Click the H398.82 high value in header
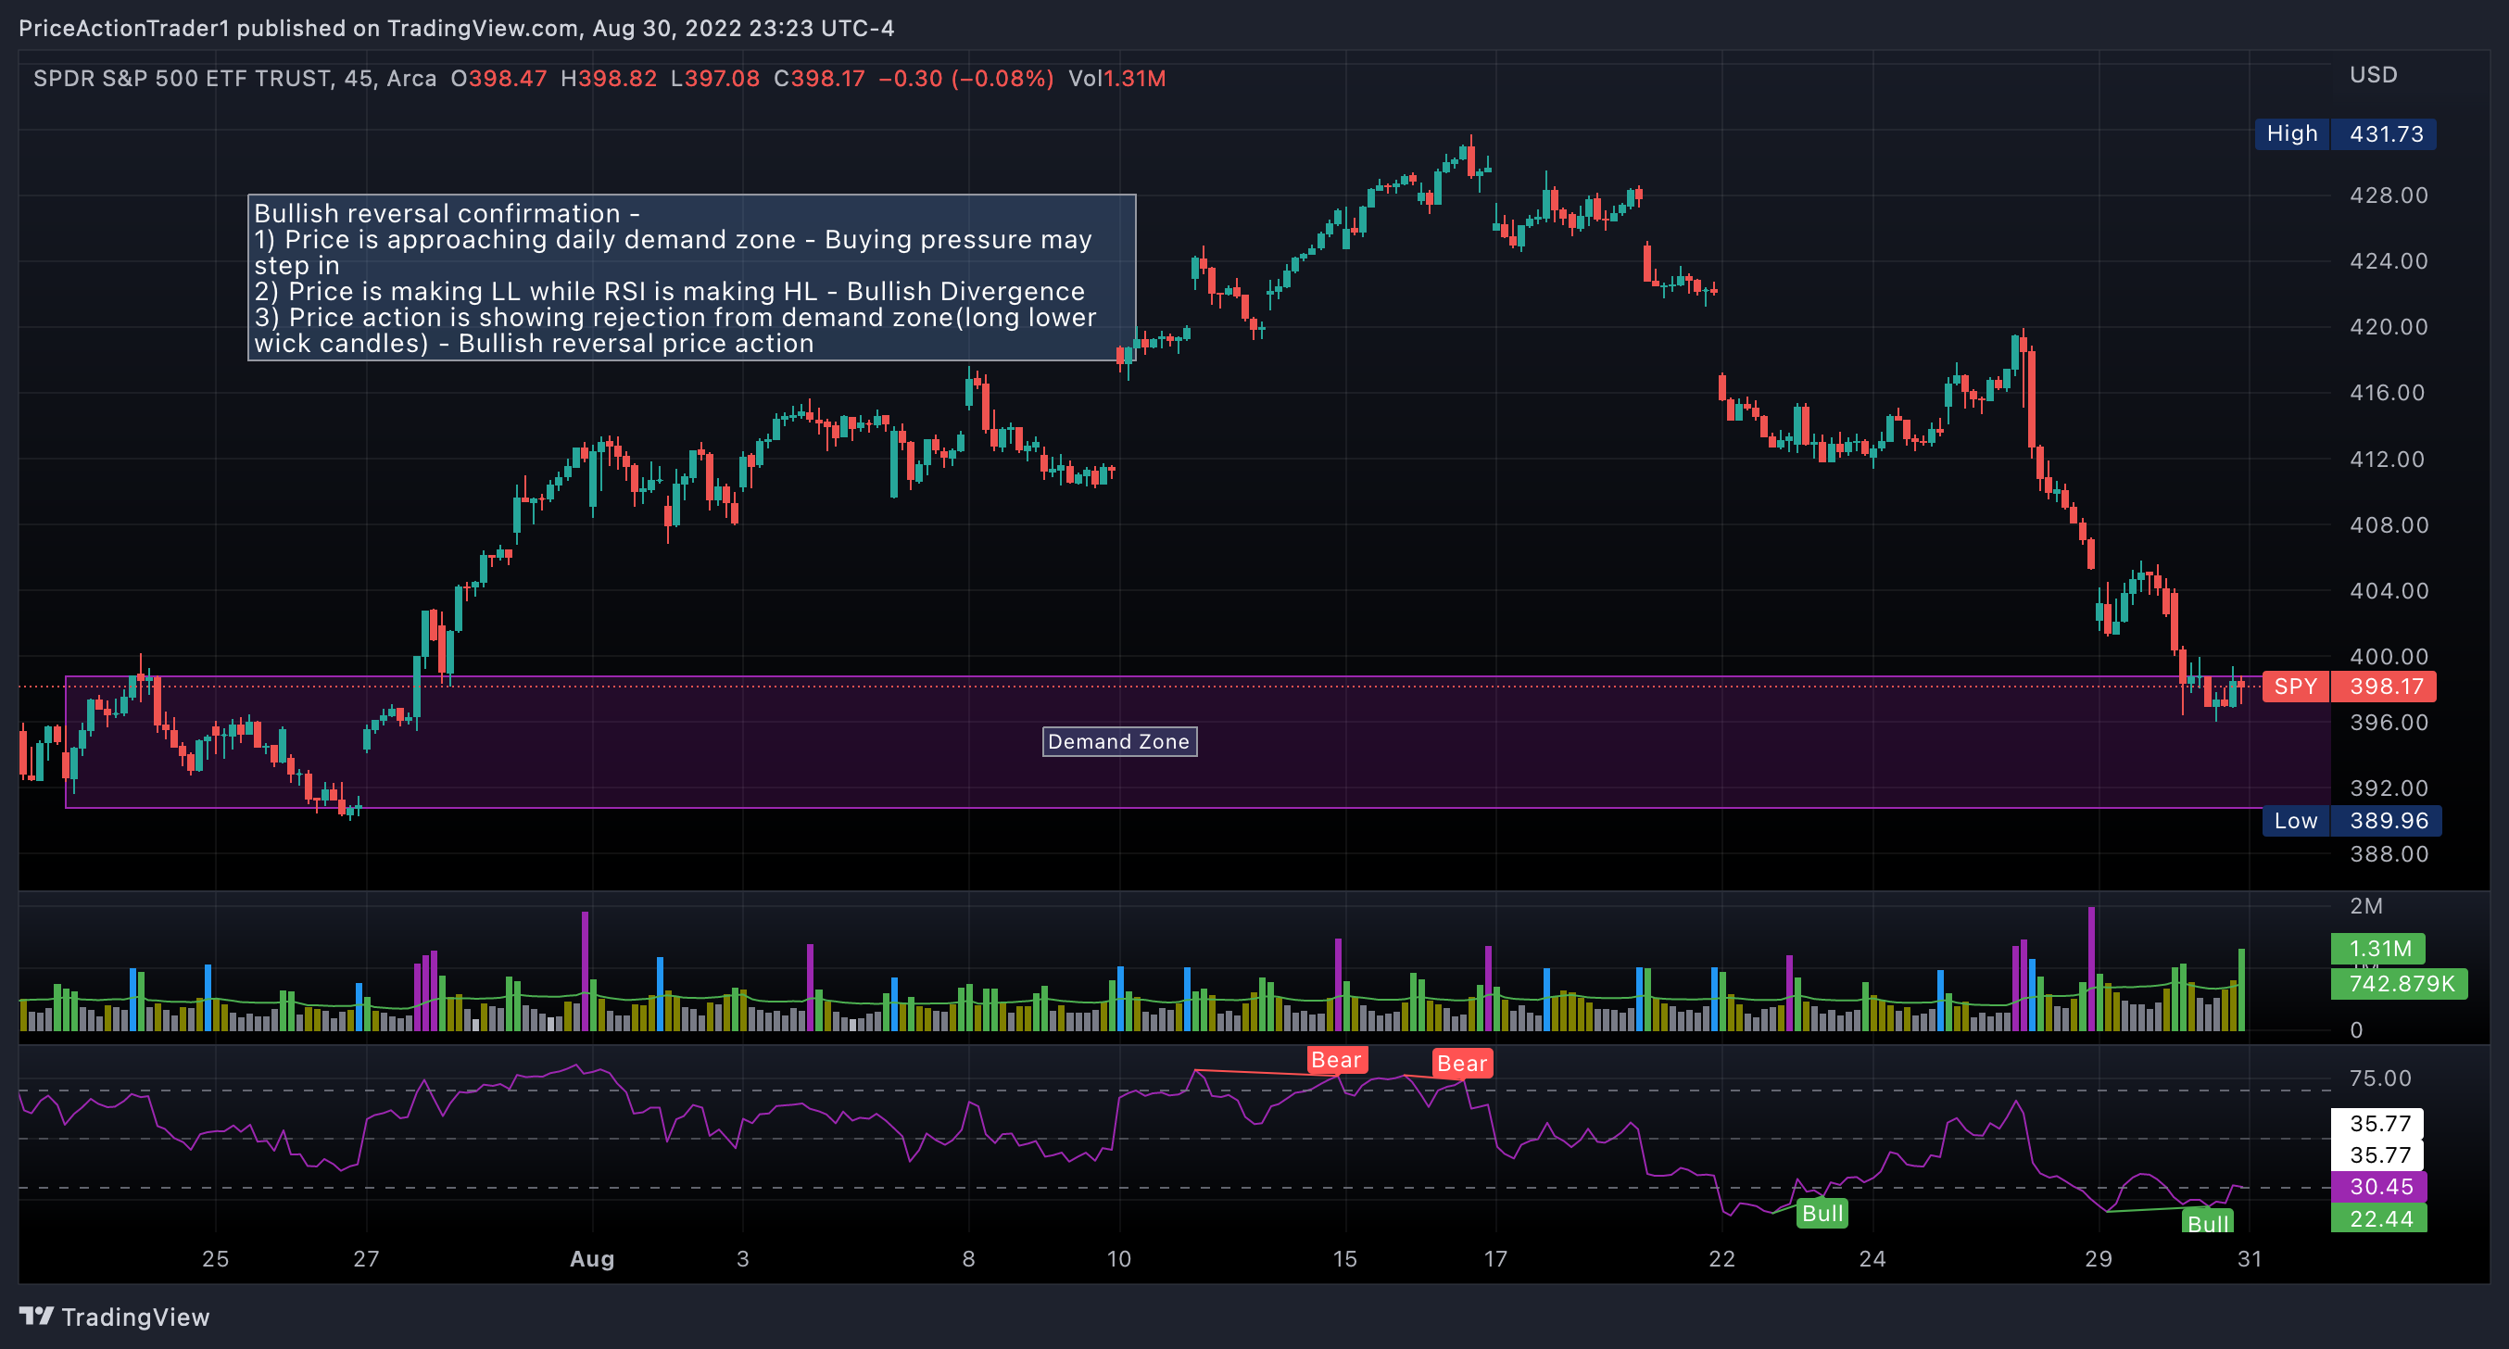 click(x=609, y=78)
